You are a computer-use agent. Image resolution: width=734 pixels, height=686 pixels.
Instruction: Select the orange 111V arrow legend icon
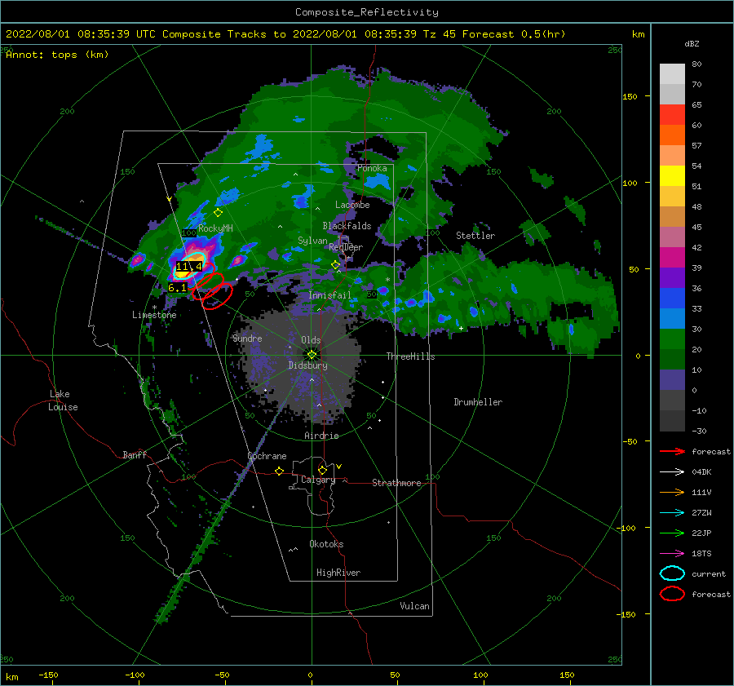click(672, 492)
